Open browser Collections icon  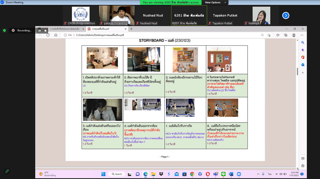(286, 35)
